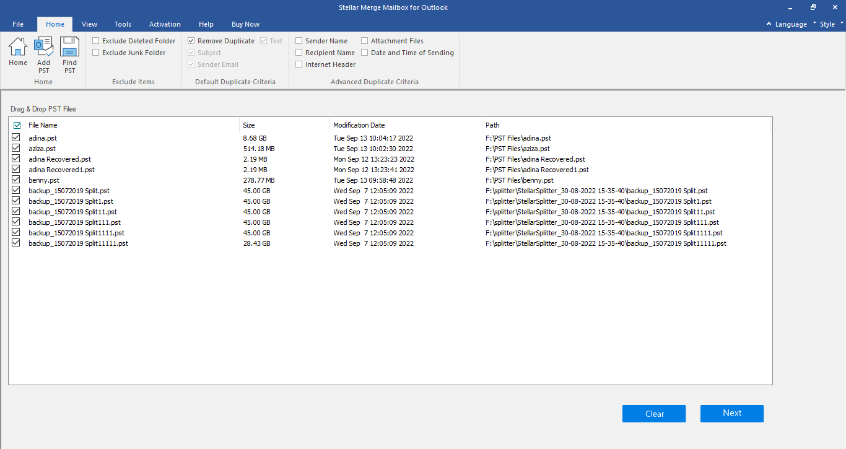The height and width of the screenshot is (449, 846).
Task: Click the 8.68 GB size cell
Action: coord(255,138)
